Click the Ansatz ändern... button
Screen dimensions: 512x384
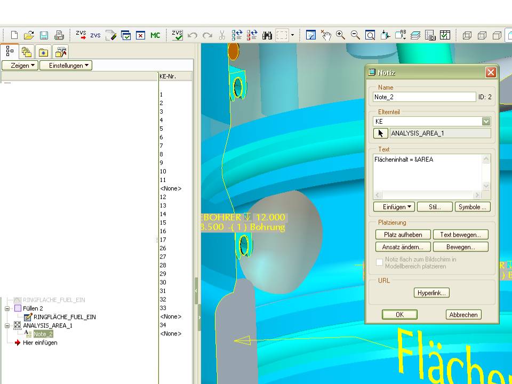(x=403, y=247)
